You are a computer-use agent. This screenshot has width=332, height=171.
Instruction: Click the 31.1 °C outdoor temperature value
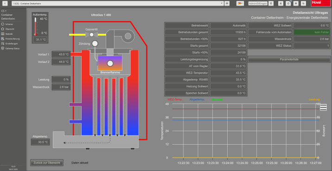(40, 39)
